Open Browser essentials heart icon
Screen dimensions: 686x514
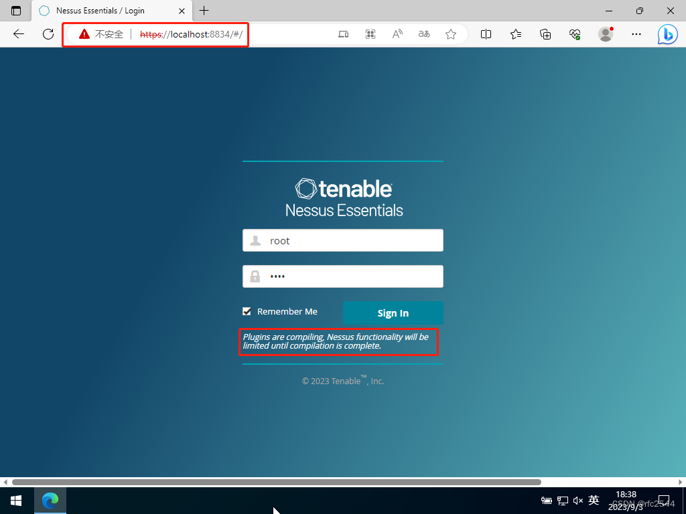tap(575, 34)
